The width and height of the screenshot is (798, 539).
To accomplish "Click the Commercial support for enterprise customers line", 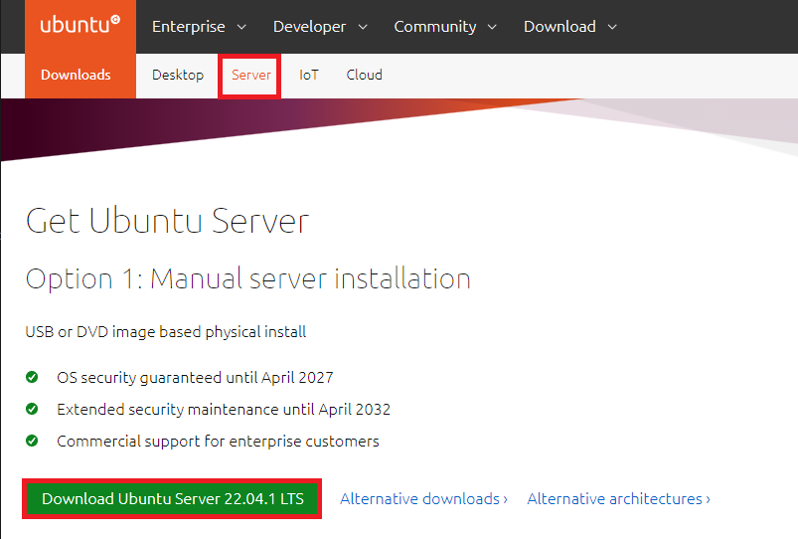I will 218,442.
